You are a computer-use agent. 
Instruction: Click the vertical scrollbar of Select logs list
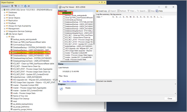click(x=94, y=30)
